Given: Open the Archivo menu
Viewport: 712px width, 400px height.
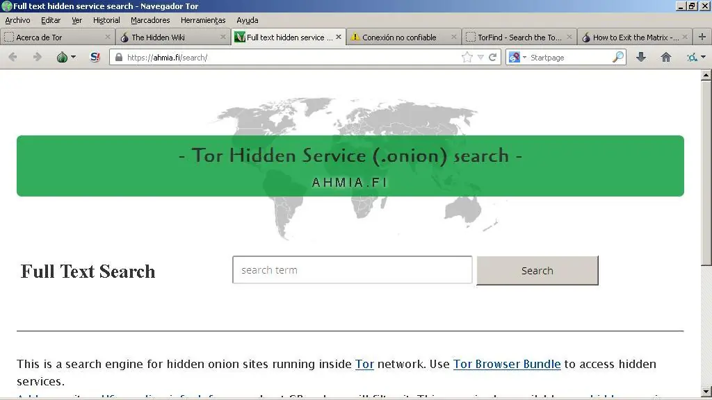Looking at the screenshot, I should 17,20.
